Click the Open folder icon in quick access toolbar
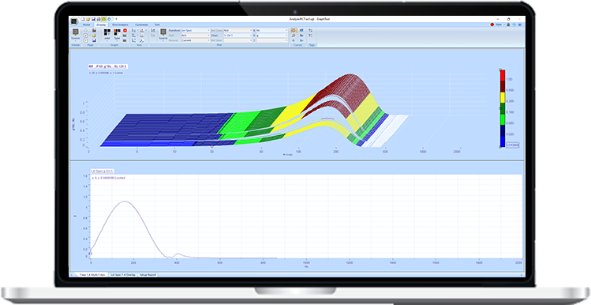This screenshot has height=305, width=591. (x=88, y=19)
